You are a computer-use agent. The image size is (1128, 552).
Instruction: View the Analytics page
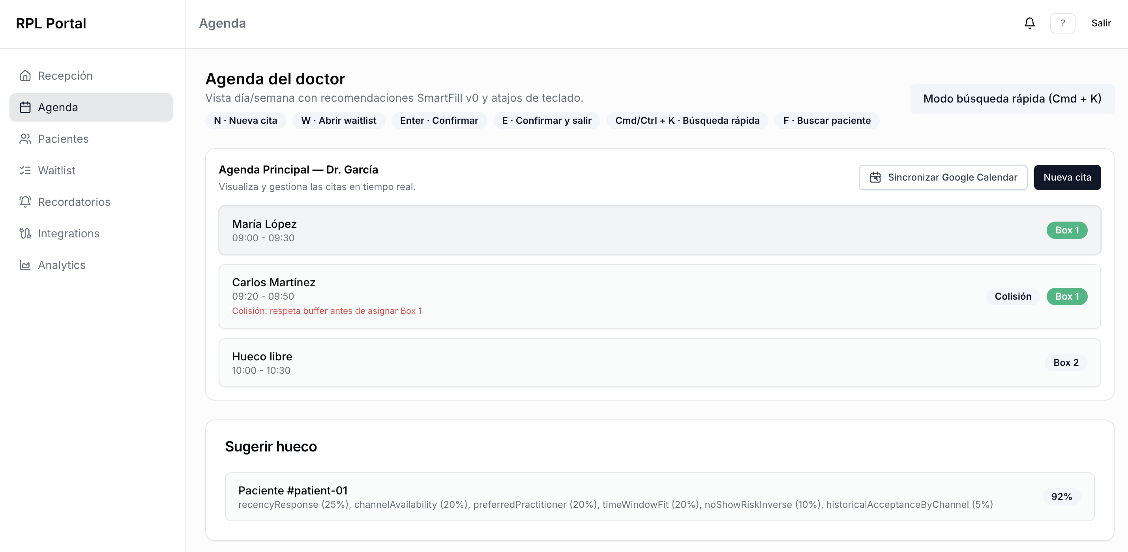point(91,265)
